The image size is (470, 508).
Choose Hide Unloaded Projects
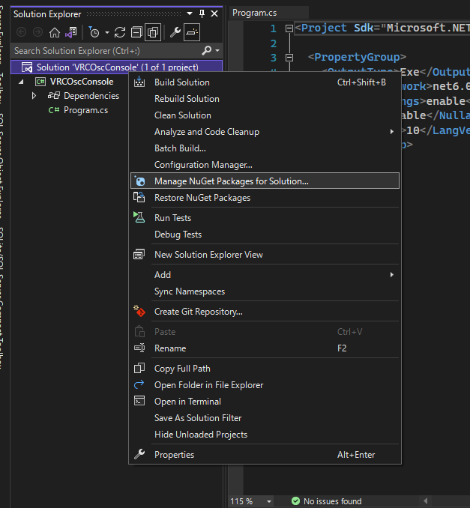pos(201,435)
